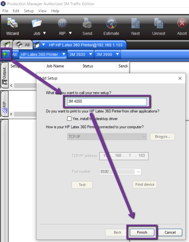
Task: Open the Wizard tool in toolbar
Action: click(x=12, y=23)
